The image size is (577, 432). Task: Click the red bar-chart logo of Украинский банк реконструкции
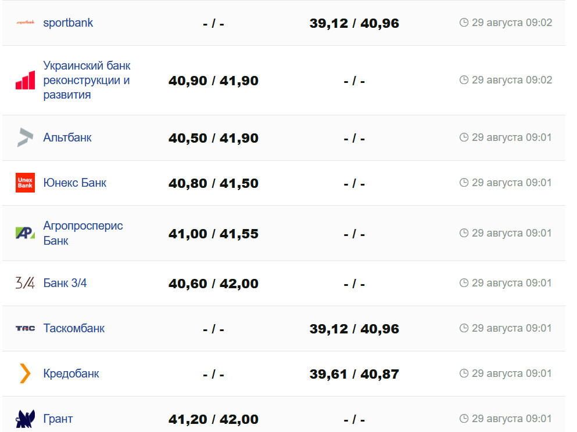click(25, 80)
